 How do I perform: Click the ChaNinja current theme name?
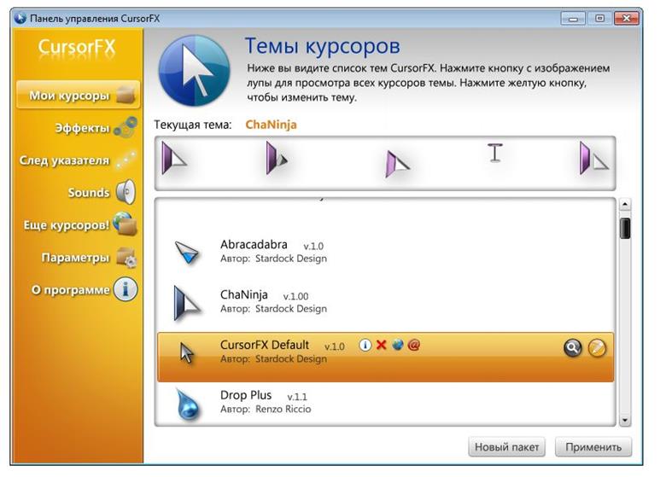271,125
